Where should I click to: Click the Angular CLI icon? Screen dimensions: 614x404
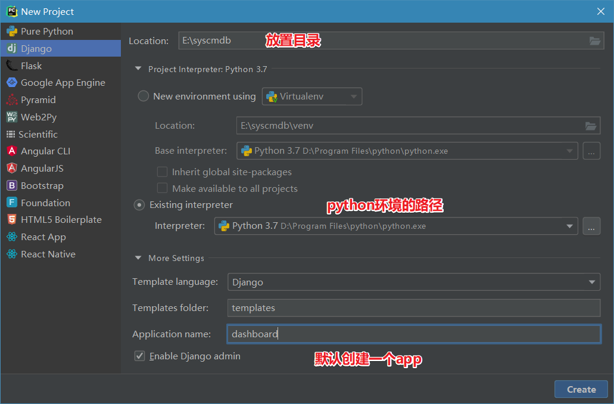pos(12,151)
